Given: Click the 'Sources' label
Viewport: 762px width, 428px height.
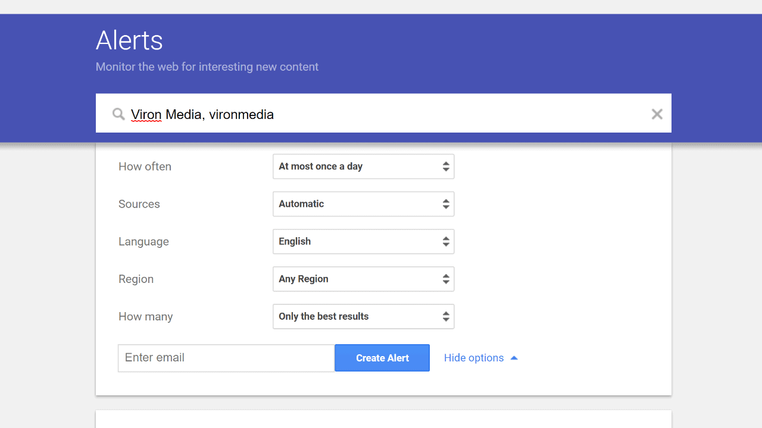Looking at the screenshot, I should 139,204.
